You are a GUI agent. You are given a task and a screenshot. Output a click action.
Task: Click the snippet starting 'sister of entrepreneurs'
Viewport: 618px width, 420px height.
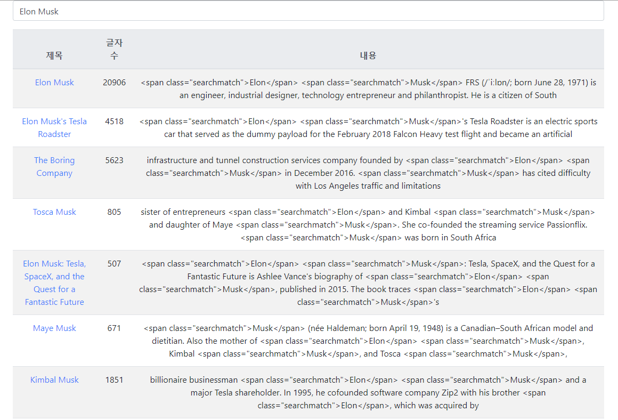point(368,225)
